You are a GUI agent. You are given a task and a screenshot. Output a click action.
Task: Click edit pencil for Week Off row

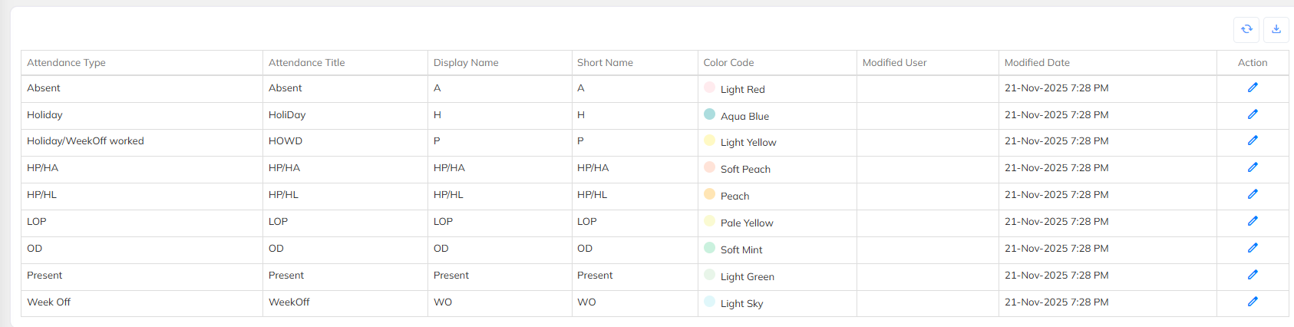pyautogui.click(x=1253, y=302)
